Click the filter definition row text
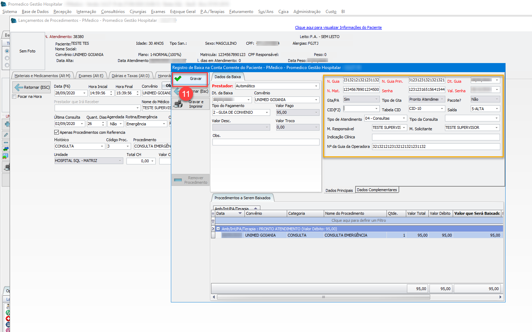 click(x=358, y=221)
